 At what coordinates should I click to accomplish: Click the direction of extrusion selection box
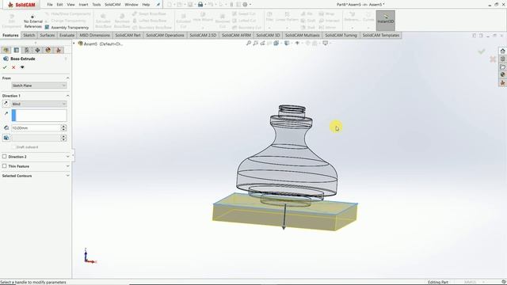click(39, 116)
